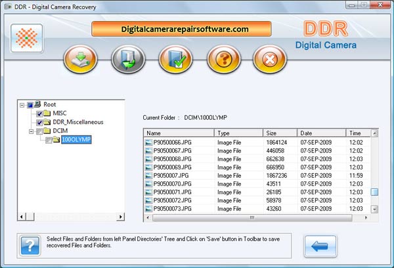Sort file list by Size column header
Screen dimensions: 394x268
pyautogui.click(x=280, y=133)
